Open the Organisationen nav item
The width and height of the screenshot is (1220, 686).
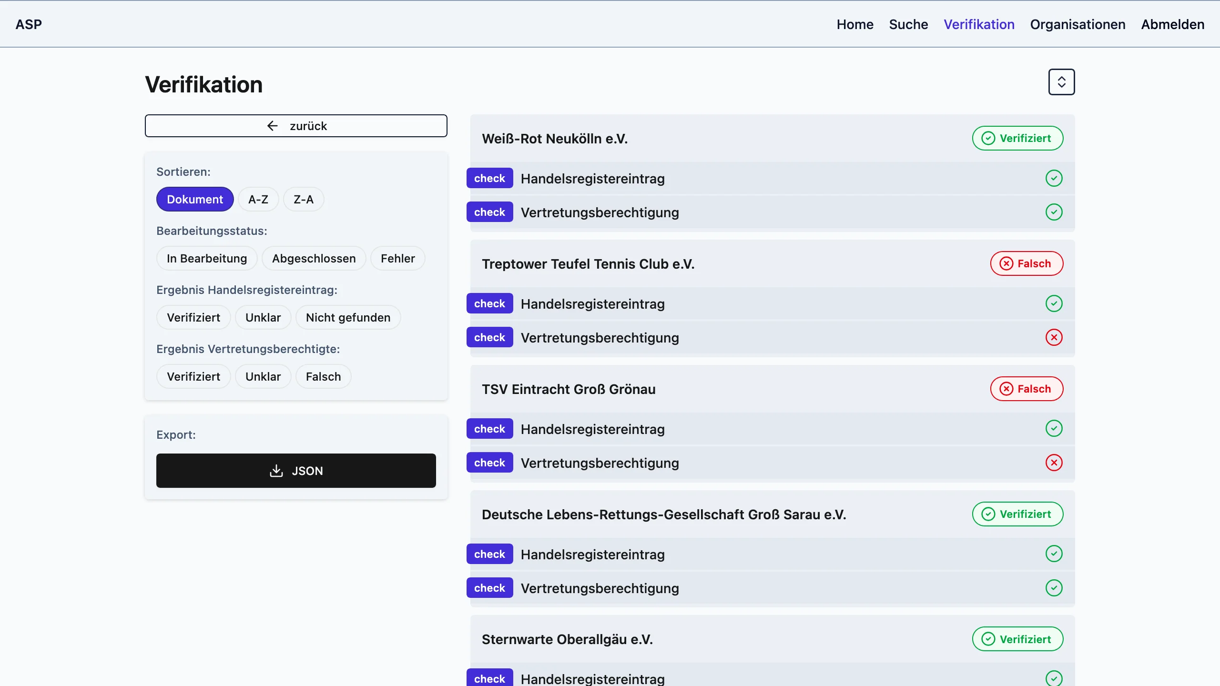[x=1078, y=24]
